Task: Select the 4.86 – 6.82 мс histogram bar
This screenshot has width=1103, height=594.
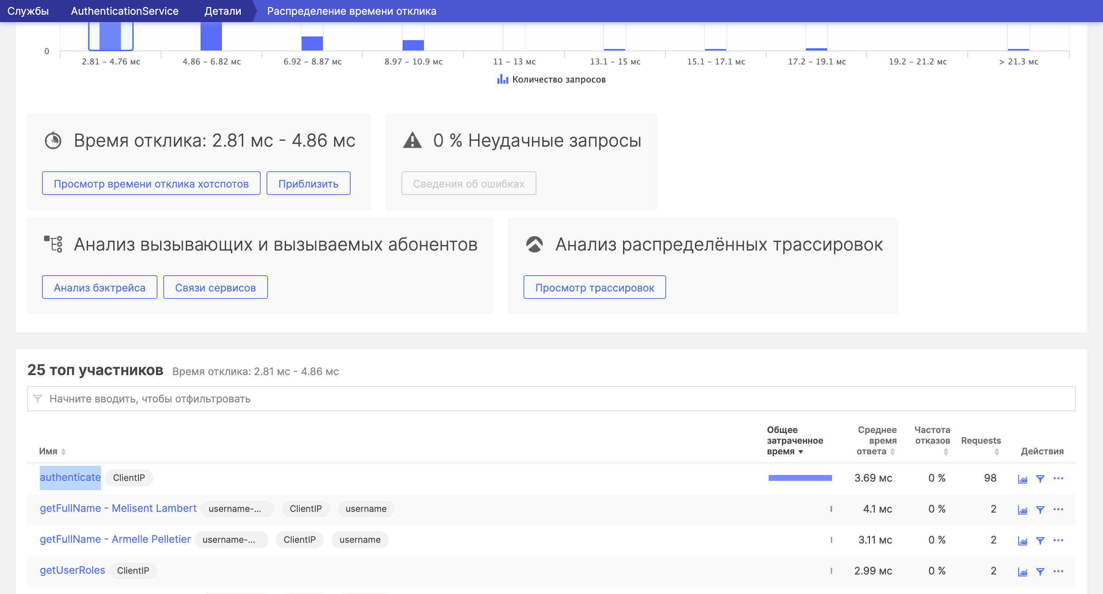Action: click(x=211, y=37)
